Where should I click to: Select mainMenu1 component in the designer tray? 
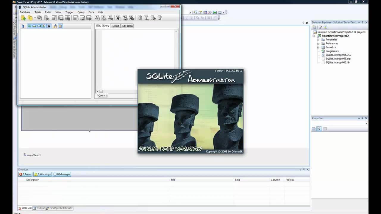(x=32, y=155)
